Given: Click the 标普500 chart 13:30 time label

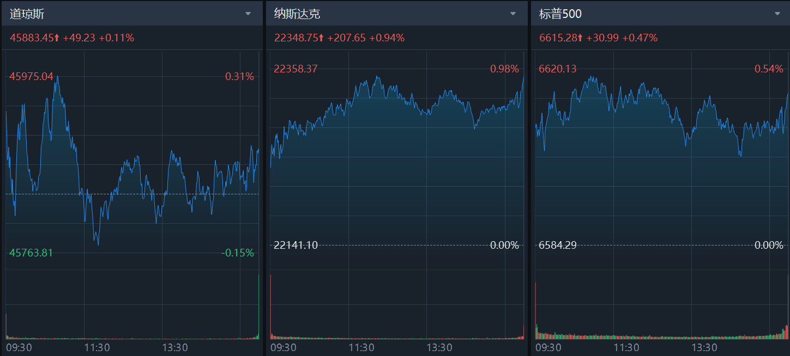Looking at the screenshot, I should tap(704, 347).
